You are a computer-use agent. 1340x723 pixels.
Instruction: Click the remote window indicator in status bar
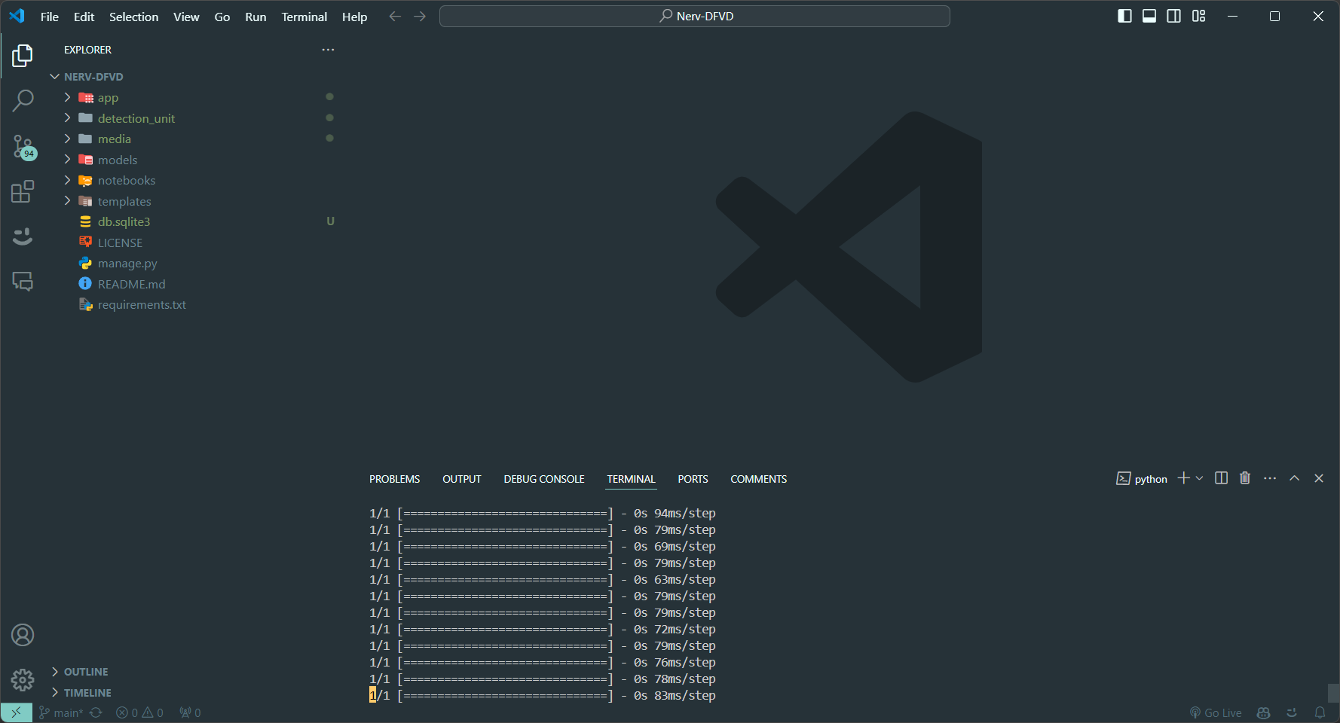17,712
